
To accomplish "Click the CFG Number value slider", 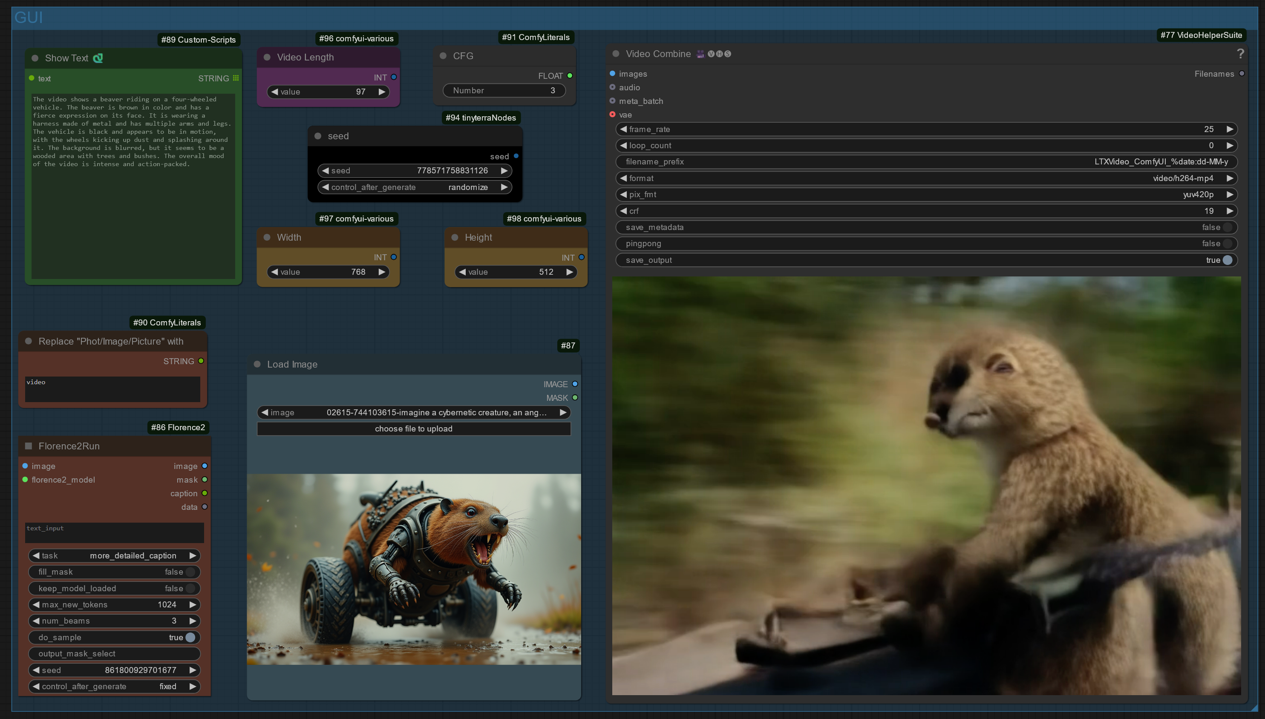I will pos(504,90).
